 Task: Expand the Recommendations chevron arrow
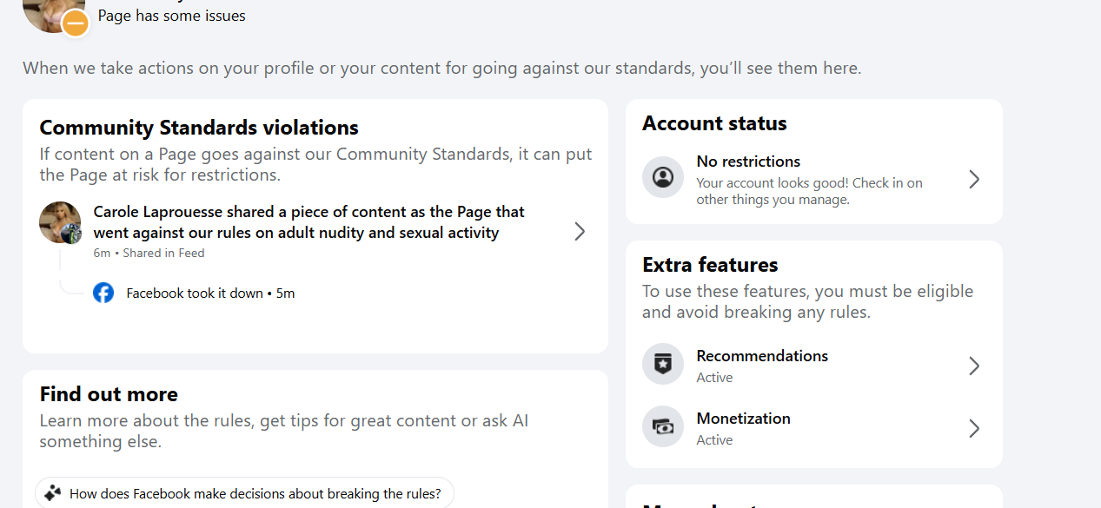coord(974,366)
